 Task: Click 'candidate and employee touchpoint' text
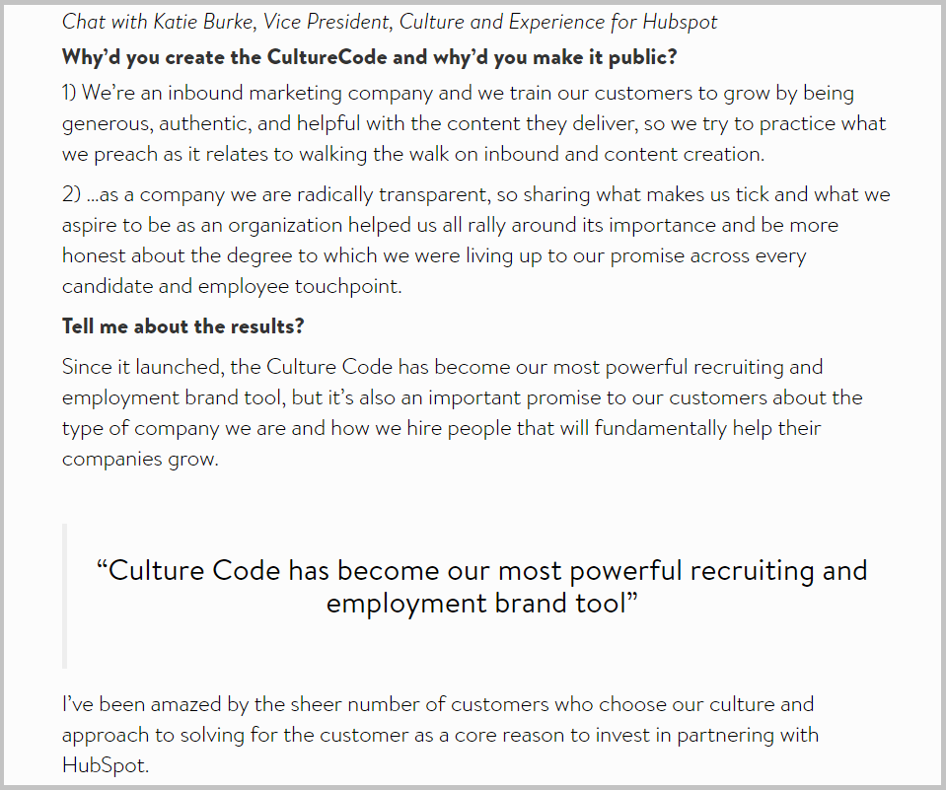[232, 286]
